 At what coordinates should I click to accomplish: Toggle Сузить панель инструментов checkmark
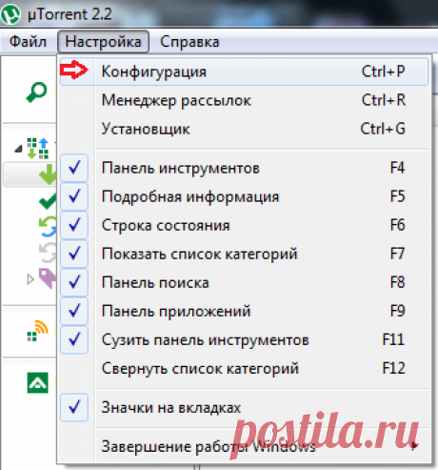[x=74, y=339]
